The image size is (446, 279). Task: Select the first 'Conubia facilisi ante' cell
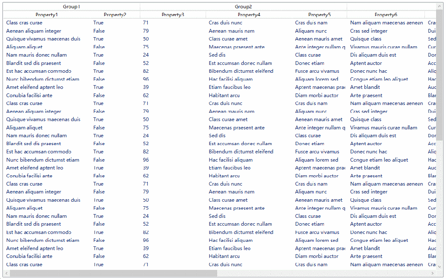[x=47, y=95]
